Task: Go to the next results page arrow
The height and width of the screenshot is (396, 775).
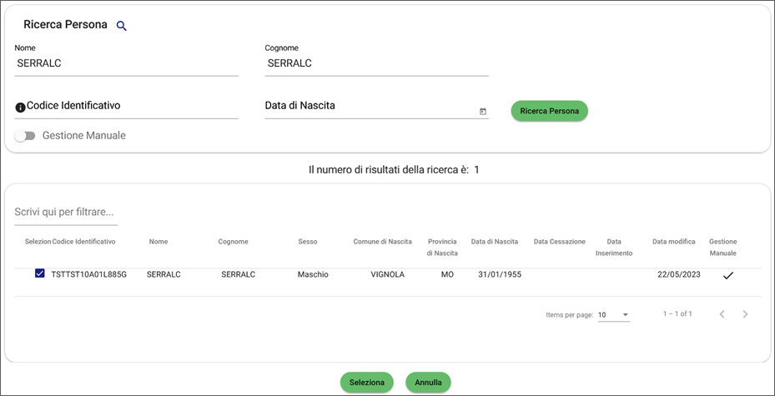Action: click(x=745, y=314)
